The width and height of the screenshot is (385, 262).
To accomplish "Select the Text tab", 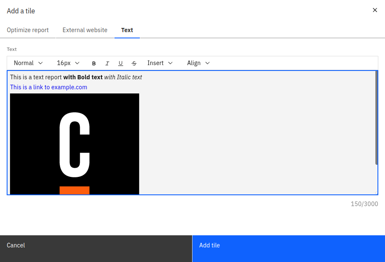I will point(127,30).
